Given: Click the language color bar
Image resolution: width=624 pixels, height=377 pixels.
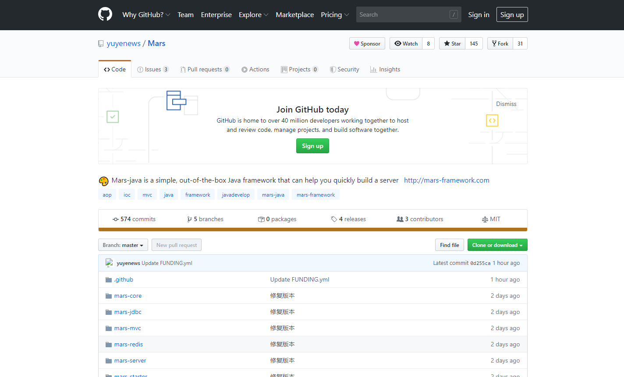Looking at the screenshot, I should click(313, 229).
